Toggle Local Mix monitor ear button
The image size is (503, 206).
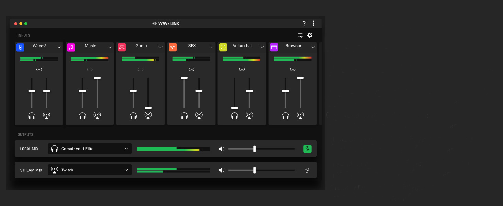[308, 149]
